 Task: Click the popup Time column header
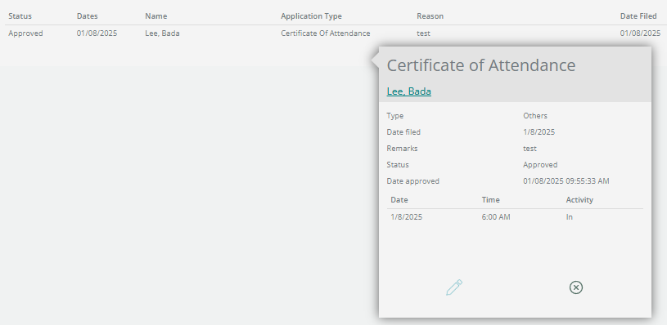tap(490, 199)
